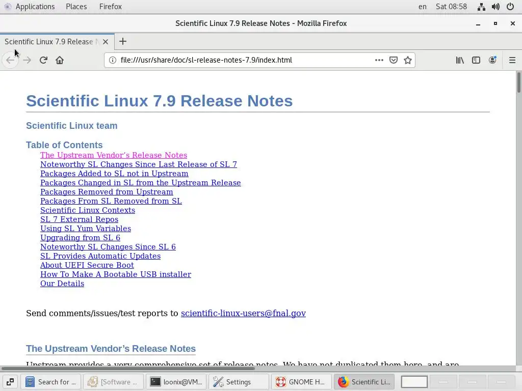Open Scientific Linux Contexts link
This screenshot has width=522, height=391.
(x=88, y=210)
